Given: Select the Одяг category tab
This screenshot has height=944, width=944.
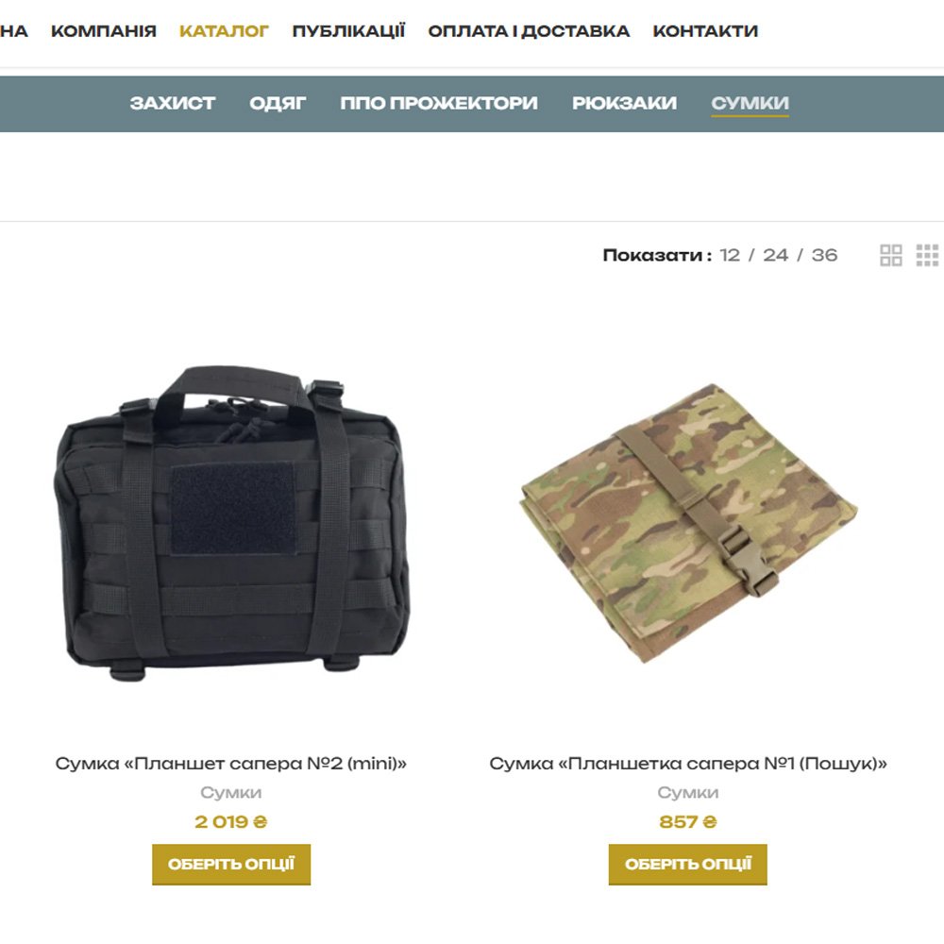Looking at the screenshot, I should pos(278,103).
